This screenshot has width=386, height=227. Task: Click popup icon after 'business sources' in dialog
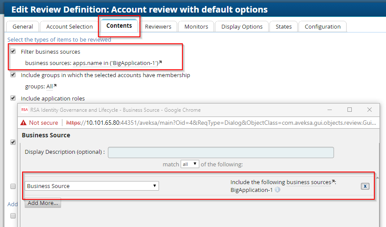333,182
